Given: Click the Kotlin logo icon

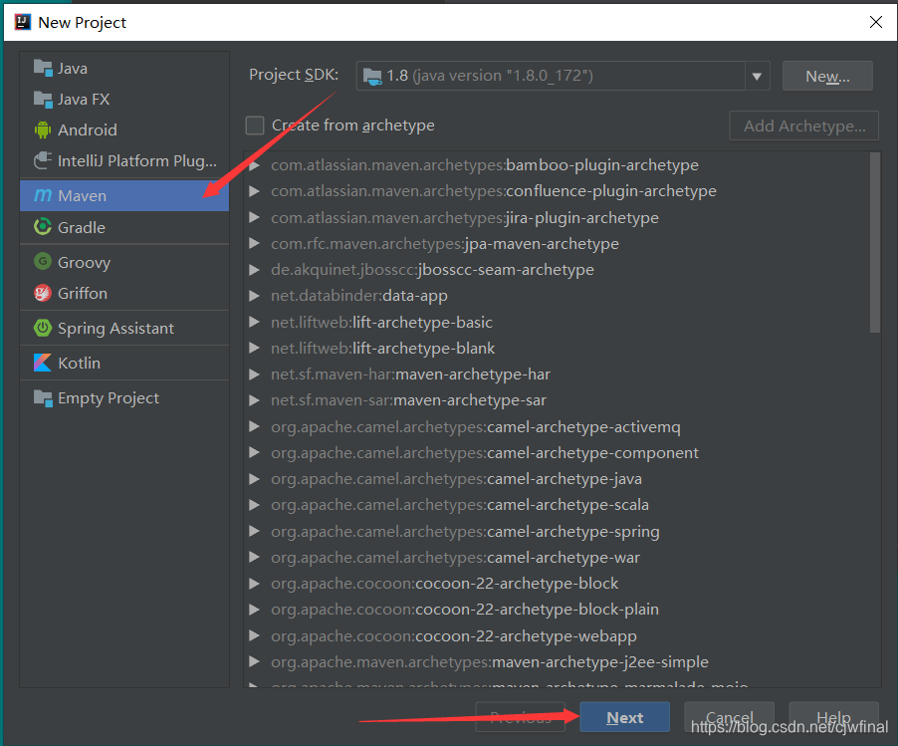Looking at the screenshot, I should (x=43, y=363).
